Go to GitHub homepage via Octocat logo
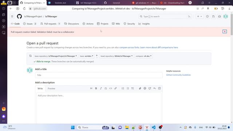 [19, 16]
